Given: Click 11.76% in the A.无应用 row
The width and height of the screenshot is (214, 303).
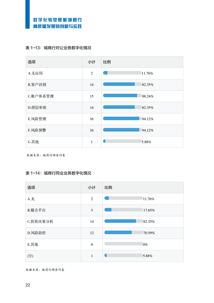Looking at the screenshot, I should coord(147,73).
